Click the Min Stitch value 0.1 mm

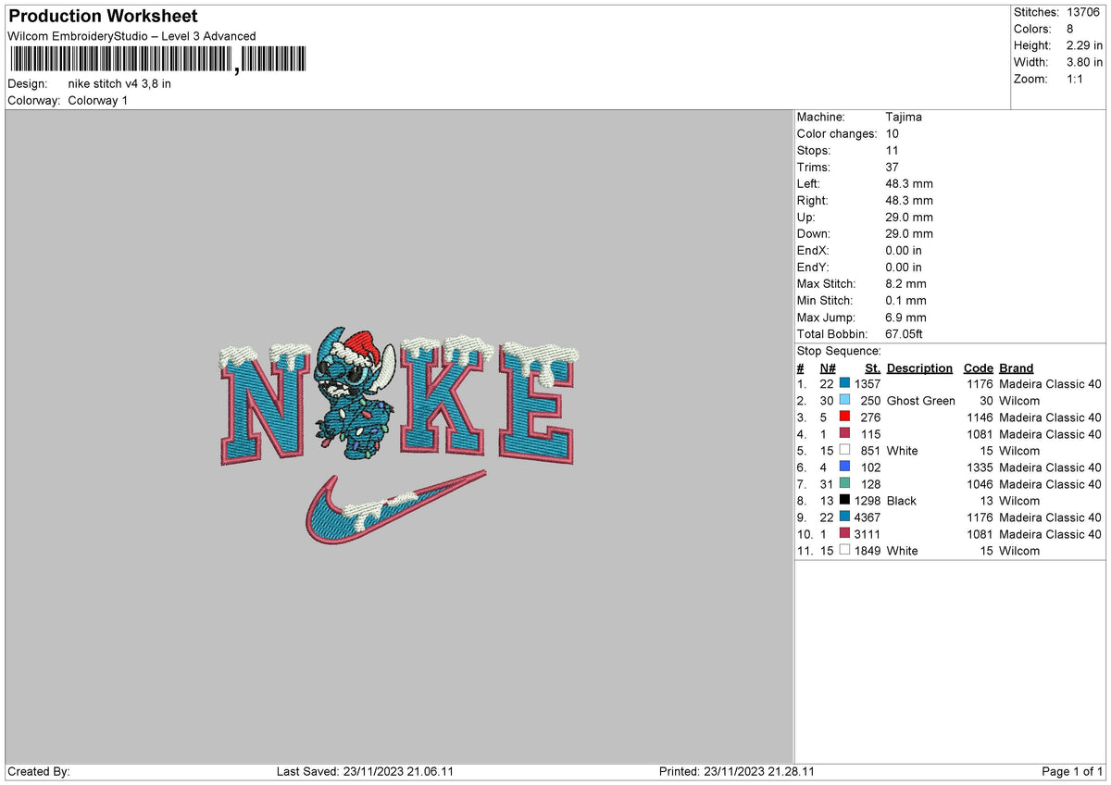click(905, 300)
